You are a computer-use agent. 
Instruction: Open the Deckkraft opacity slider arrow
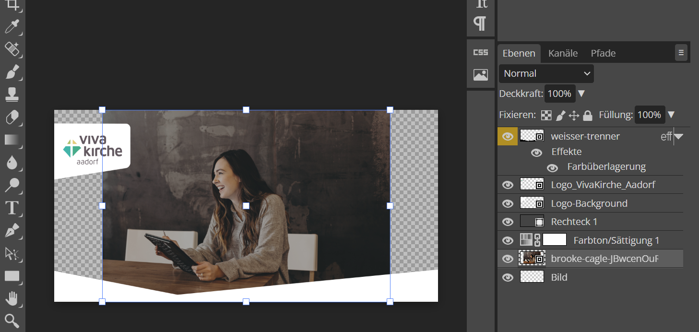[x=581, y=94]
